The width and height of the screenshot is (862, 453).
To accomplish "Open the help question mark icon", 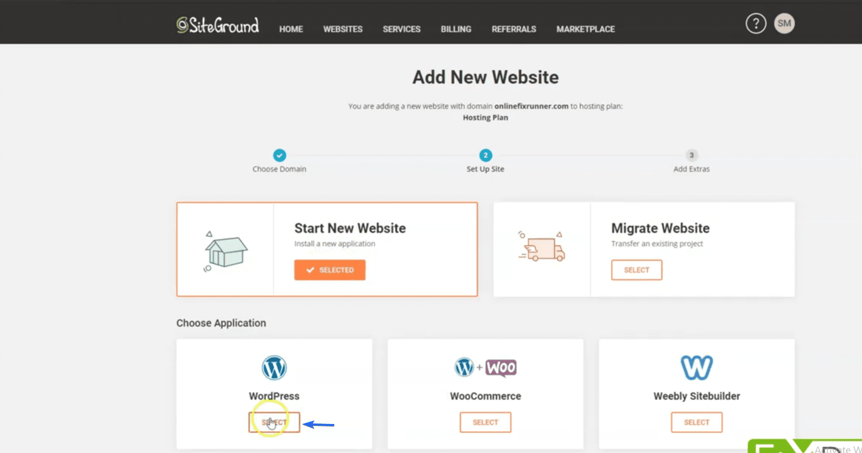I will (756, 23).
